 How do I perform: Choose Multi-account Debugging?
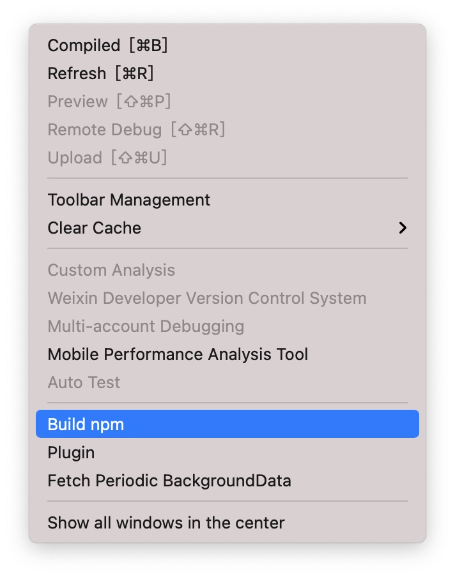click(146, 327)
